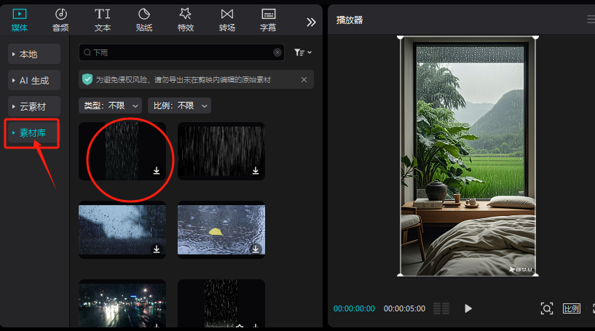Select the bottom narrow rain strip thumbnail
The width and height of the screenshot is (595, 331).
pos(221,303)
